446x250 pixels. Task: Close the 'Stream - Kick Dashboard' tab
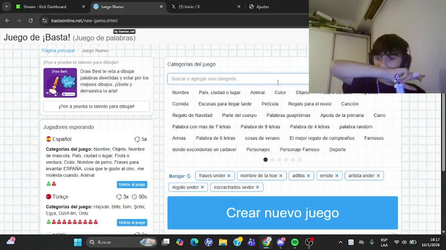[x=83, y=7]
